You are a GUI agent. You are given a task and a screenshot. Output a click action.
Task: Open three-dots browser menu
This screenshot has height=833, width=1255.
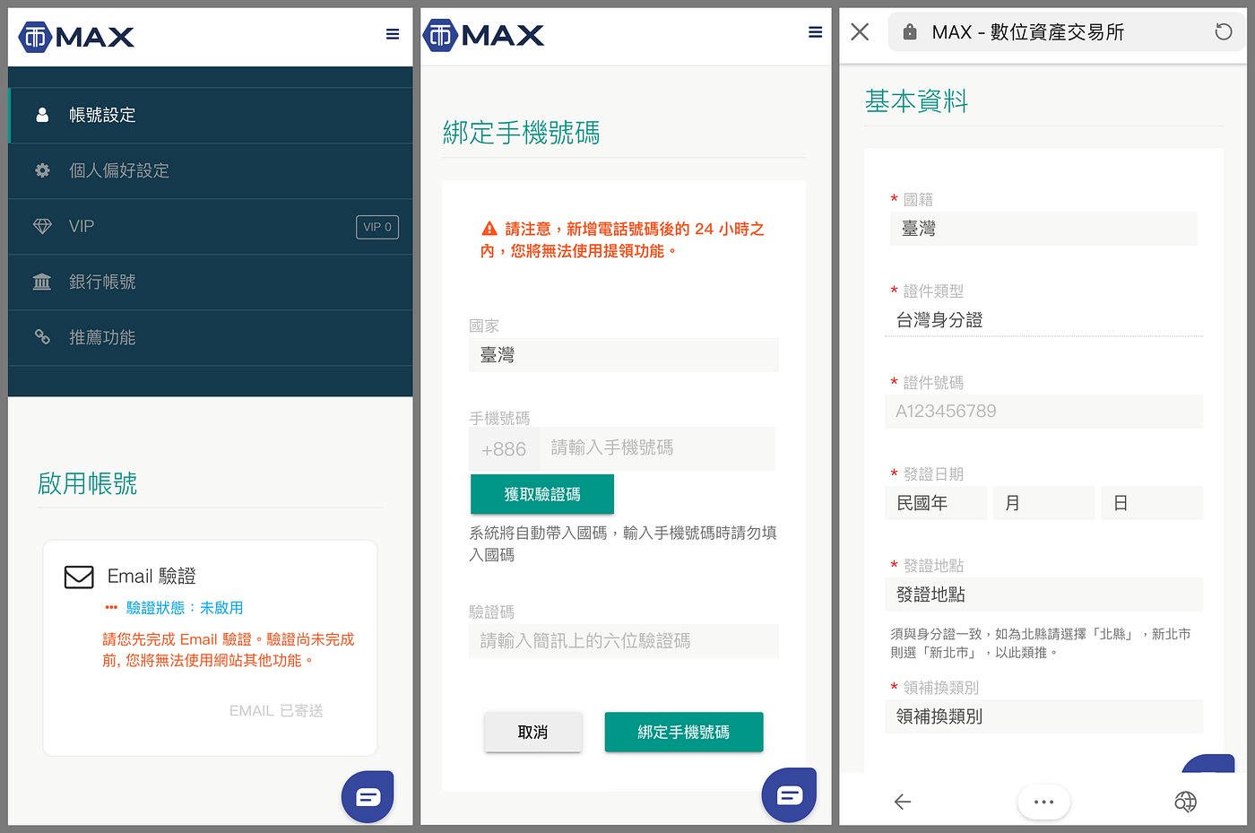coord(1044,802)
